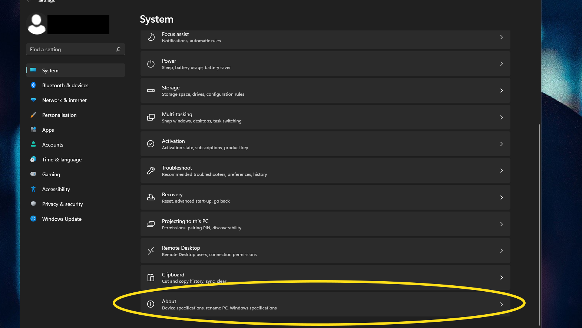
Task: Go to Privacy & security settings
Action: click(x=63, y=204)
